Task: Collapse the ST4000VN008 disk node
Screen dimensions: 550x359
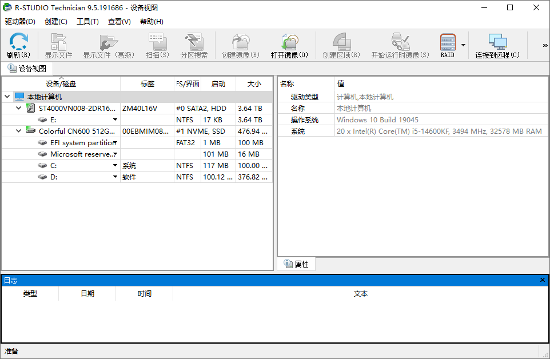Action: (x=18, y=108)
